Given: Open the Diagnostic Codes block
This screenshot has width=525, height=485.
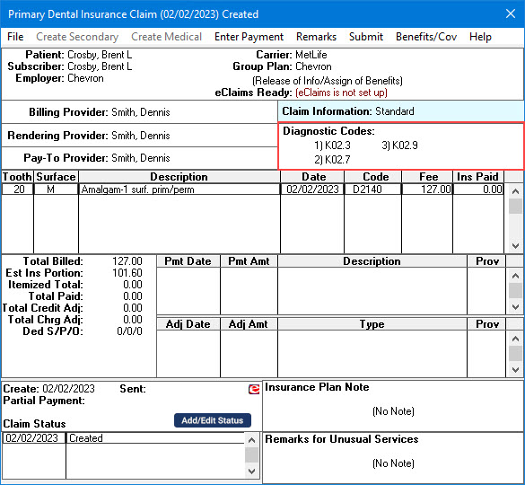Looking at the screenshot, I should pos(401,145).
